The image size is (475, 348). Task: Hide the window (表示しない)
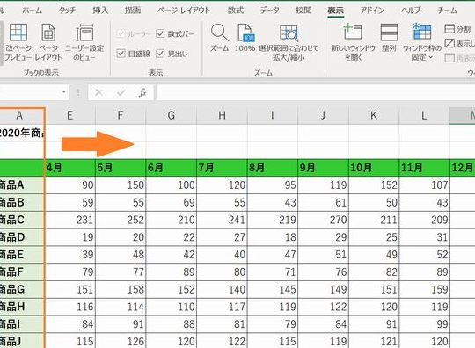pos(459,43)
